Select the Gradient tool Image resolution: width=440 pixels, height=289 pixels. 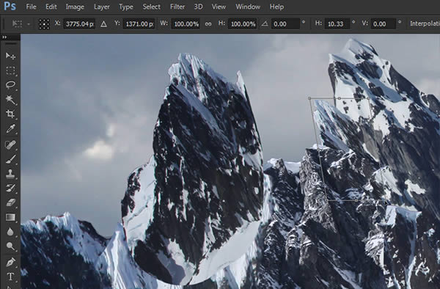(10, 217)
